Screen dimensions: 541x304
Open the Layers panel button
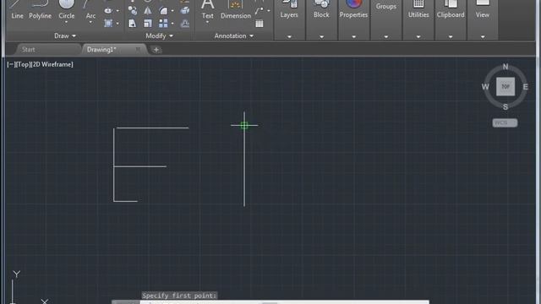289,9
